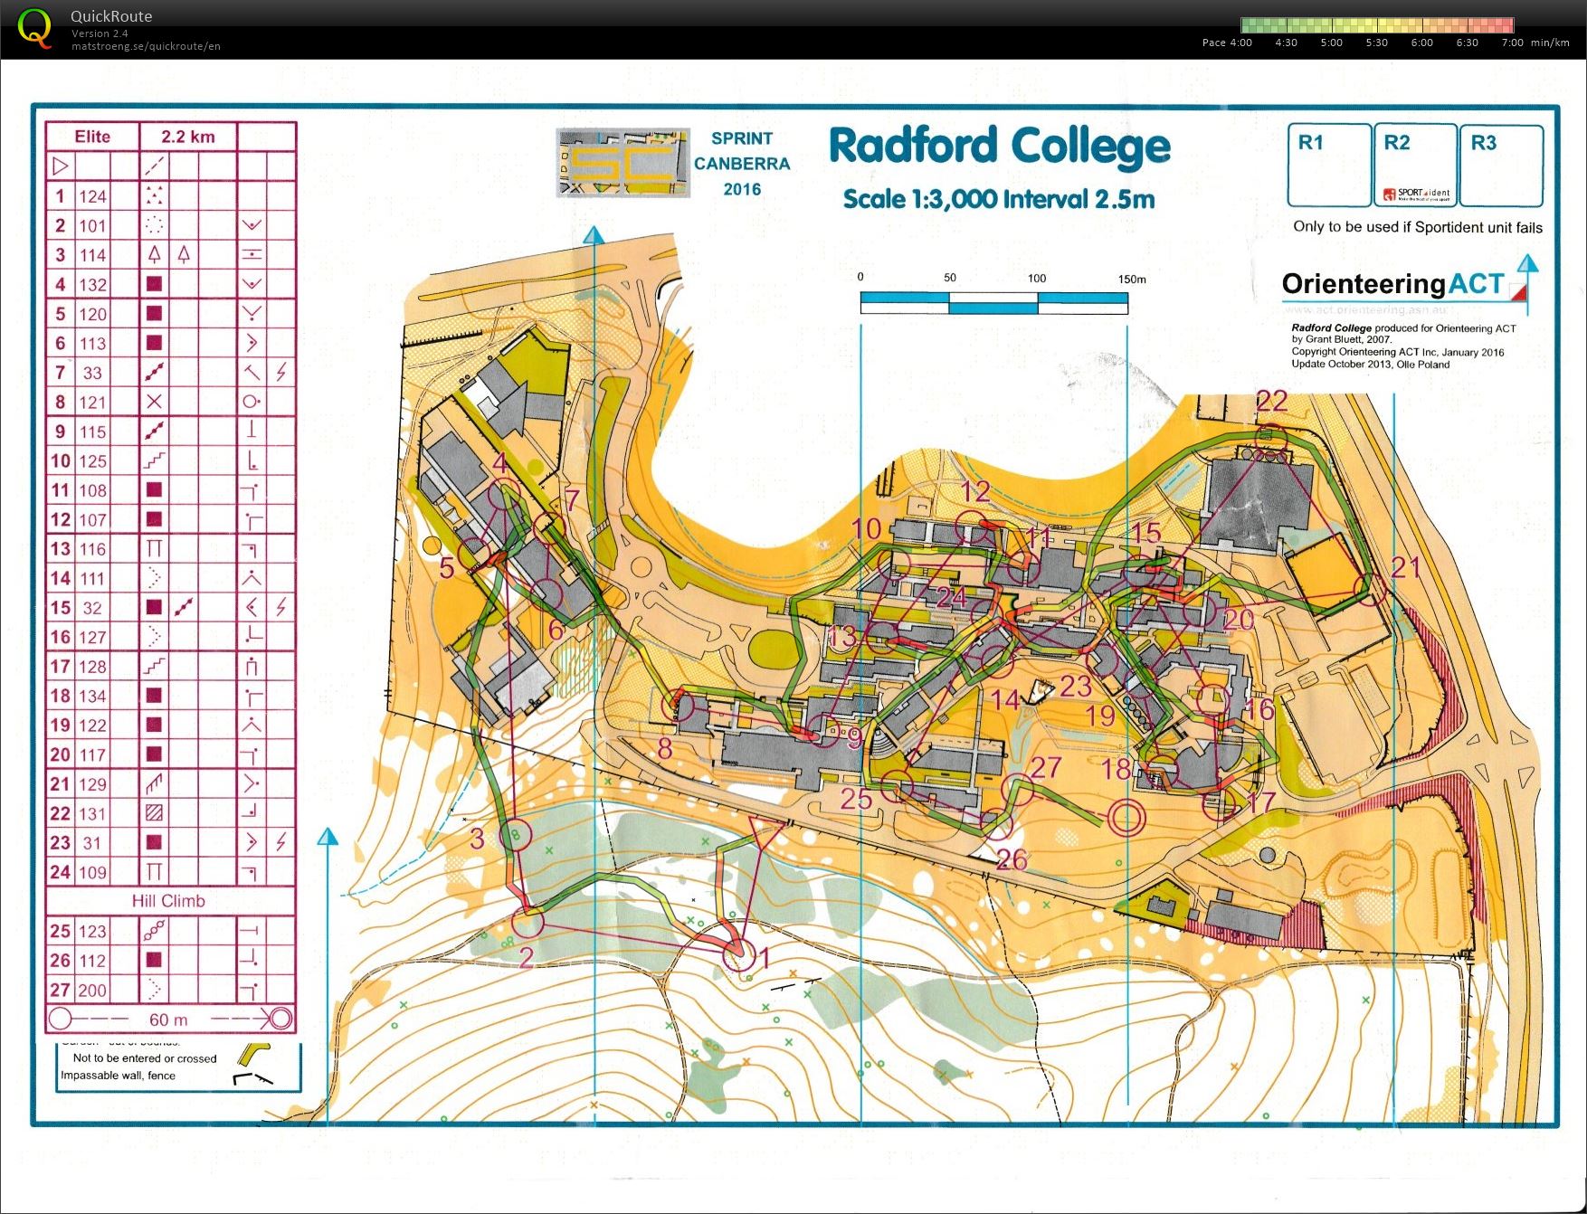Click the QuickRoute Q logo

point(34,27)
